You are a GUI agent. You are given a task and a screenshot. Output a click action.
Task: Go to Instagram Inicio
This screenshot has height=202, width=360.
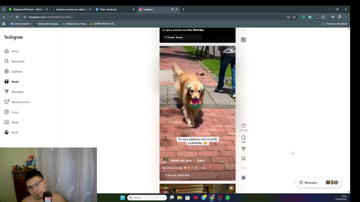pos(12,51)
